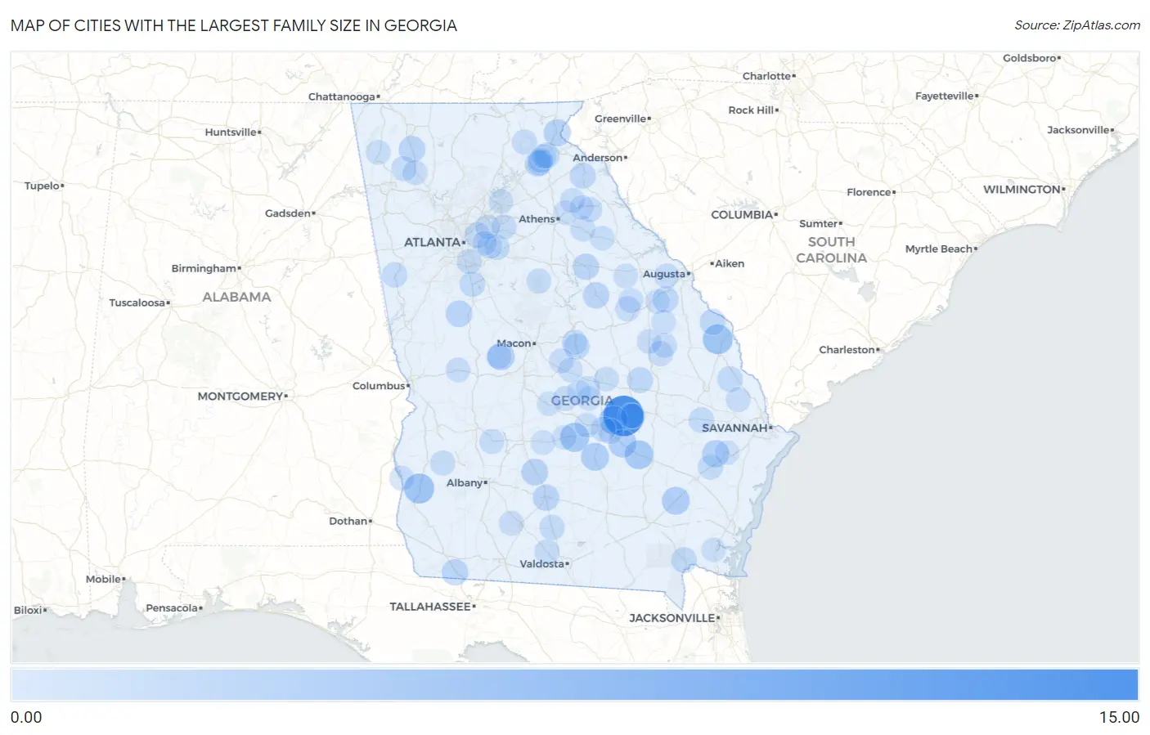The width and height of the screenshot is (1150, 735).
Task: Click the Mobile city label
Action: click(x=104, y=579)
